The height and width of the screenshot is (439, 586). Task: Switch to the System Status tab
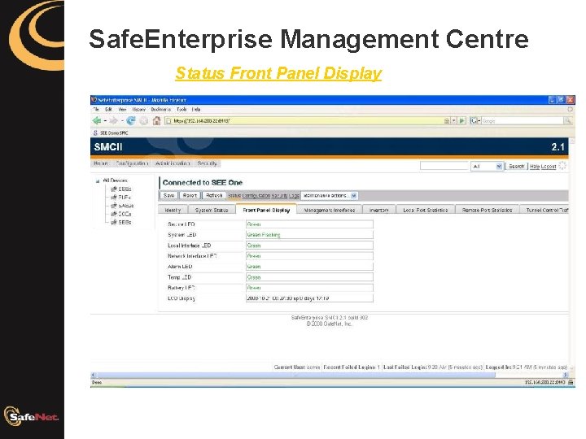click(x=212, y=210)
